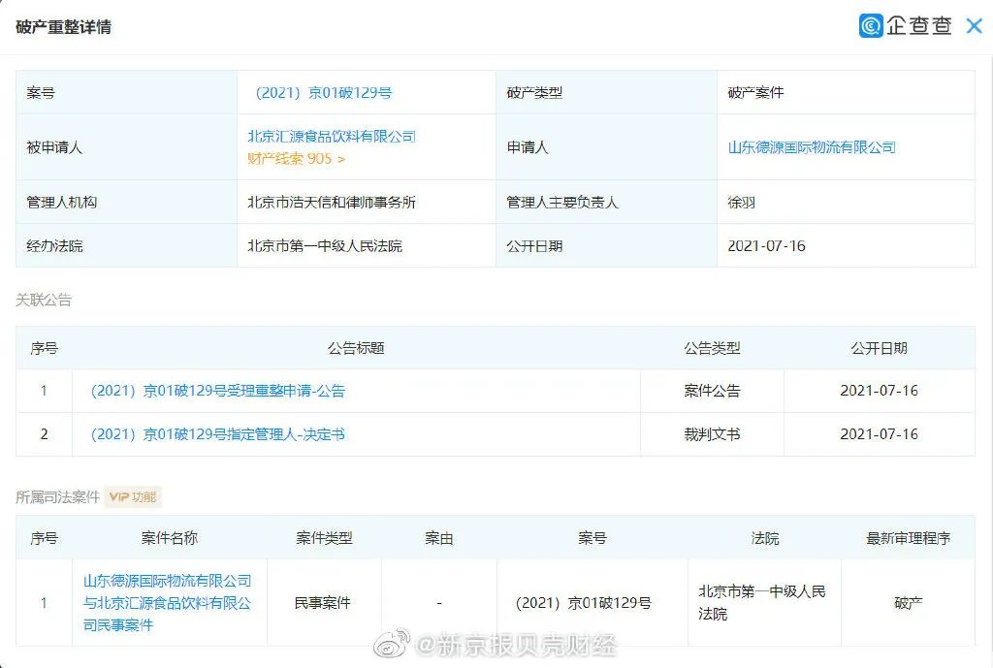Click date 2021-07-16 in announcement row 1

(879, 391)
